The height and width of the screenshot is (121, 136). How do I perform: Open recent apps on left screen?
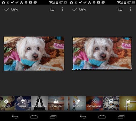(x=53, y=117)
